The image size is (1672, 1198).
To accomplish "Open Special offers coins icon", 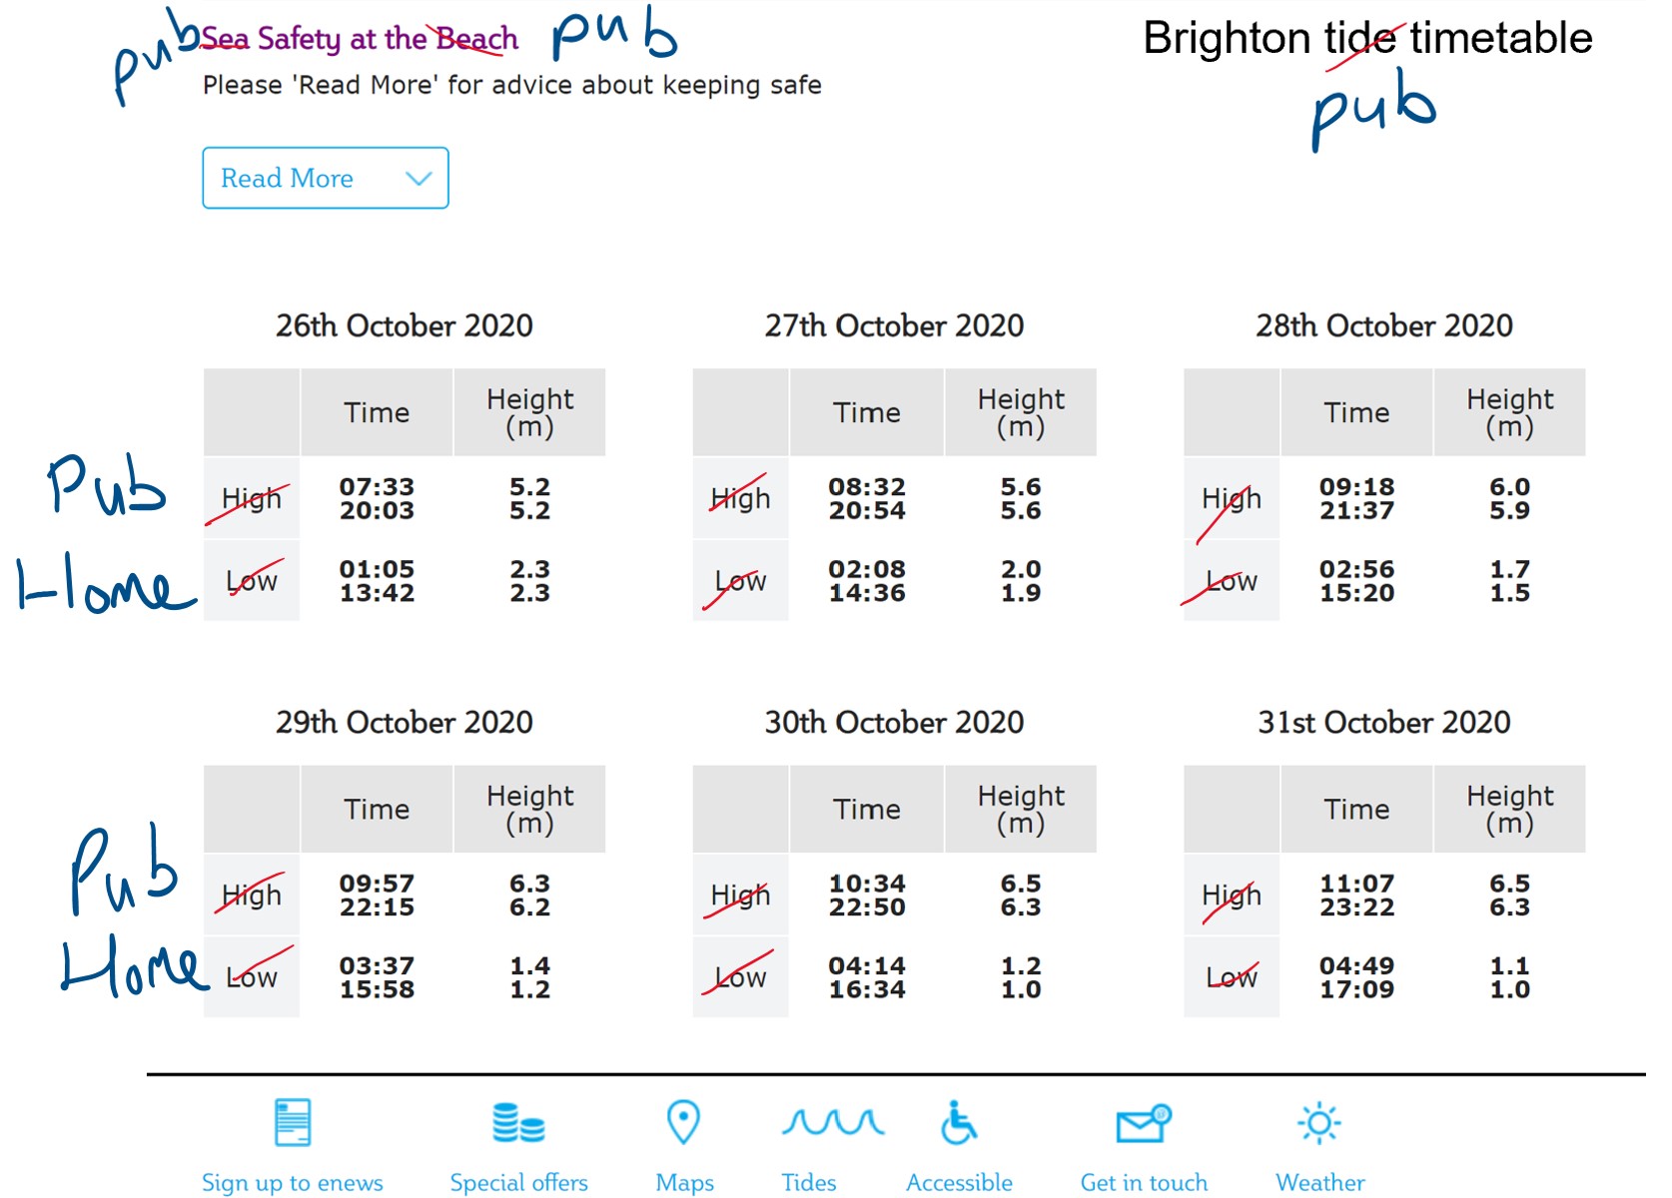I will 518,1123.
